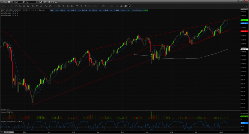Select the vertical time zones tool
Viewport: 249px width, 134px height.
point(72,6)
